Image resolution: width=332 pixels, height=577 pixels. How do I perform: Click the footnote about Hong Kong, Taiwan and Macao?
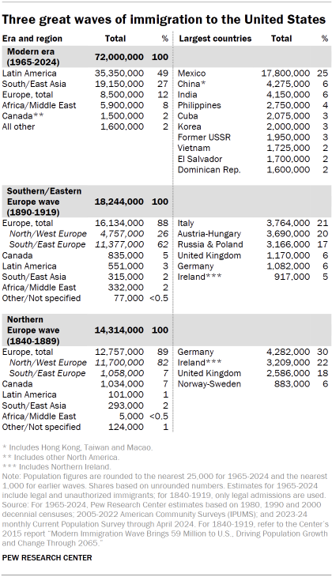click(77, 447)
